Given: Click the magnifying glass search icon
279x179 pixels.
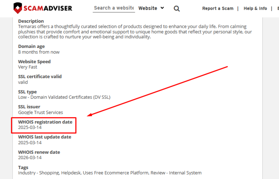Looking at the screenshot, I should 177,9.
